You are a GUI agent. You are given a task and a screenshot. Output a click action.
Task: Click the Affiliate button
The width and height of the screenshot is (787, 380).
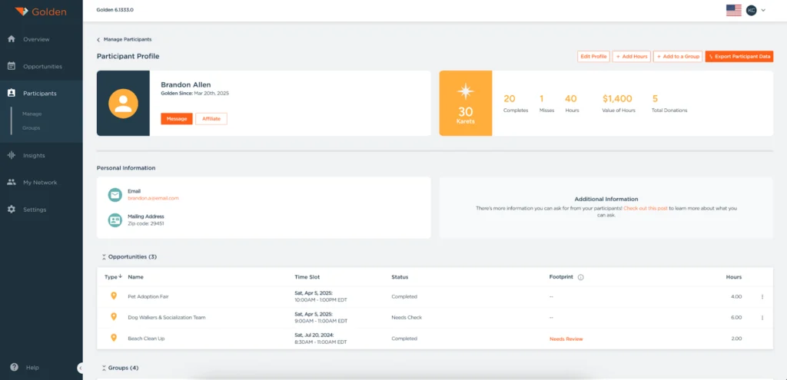coord(211,119)
